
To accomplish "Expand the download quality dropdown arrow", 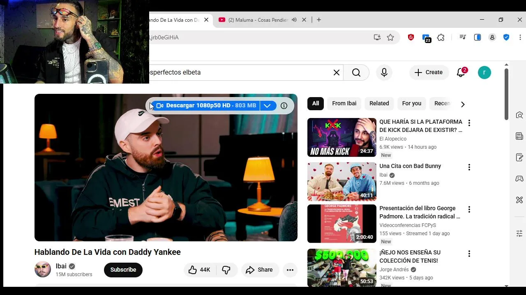I will tap(267, 106).
